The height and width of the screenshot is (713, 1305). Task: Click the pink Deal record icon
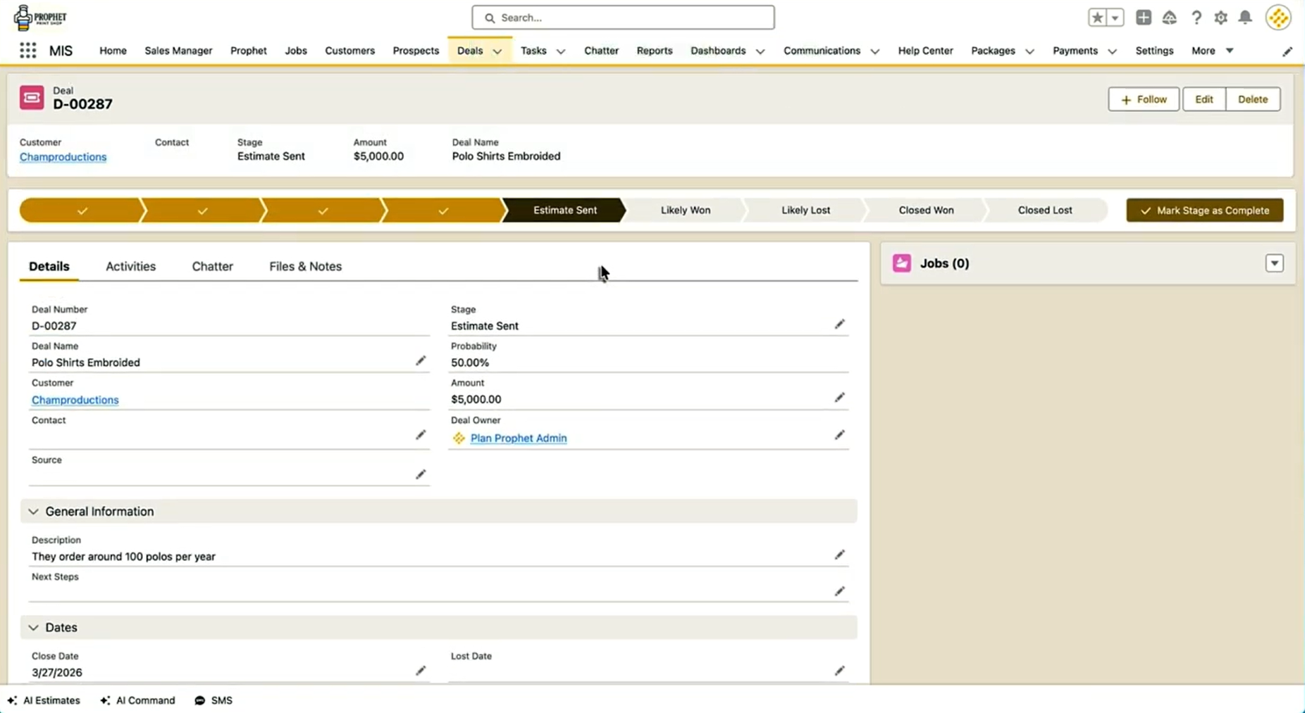32,98
